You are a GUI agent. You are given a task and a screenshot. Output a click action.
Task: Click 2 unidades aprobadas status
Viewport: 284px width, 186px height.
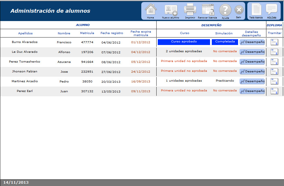pyautogui.click(x=184, y=51)
